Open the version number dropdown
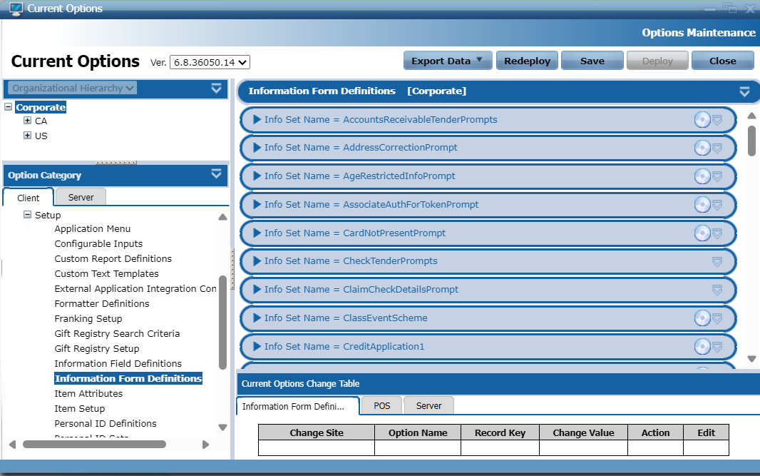Image resolution: width=760 pixels, height=476 pixels. [210, 63]
